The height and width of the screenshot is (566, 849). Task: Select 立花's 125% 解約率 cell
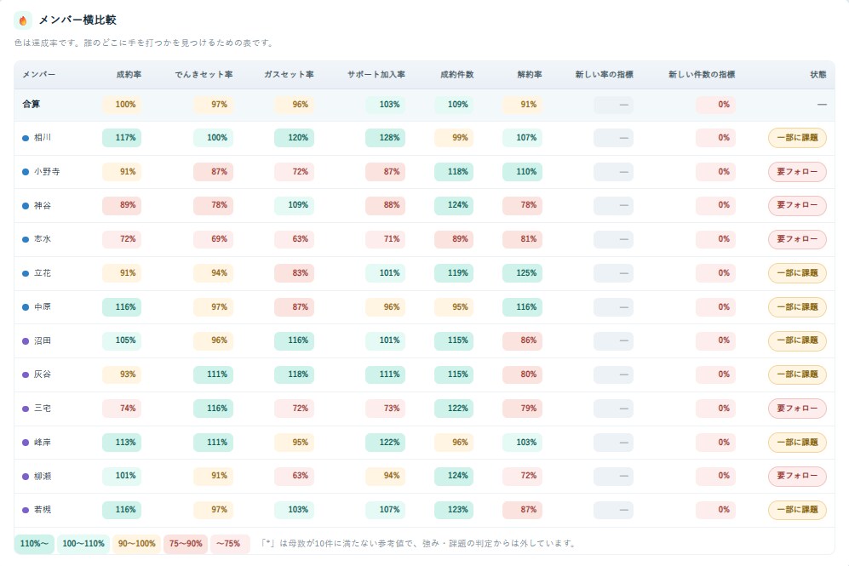[523, 273]
